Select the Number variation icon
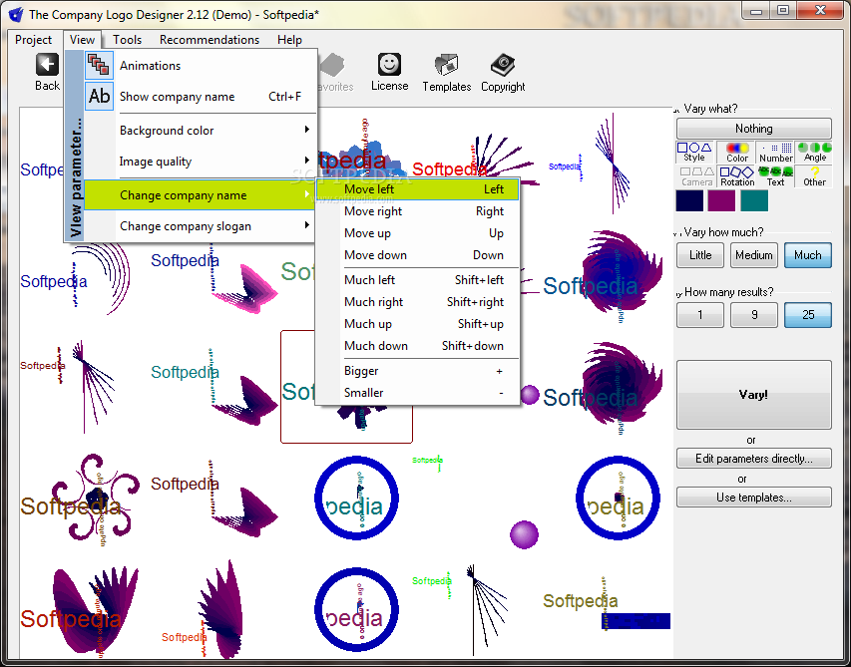This screenshot has width=851, height=667. pos(775,152)
